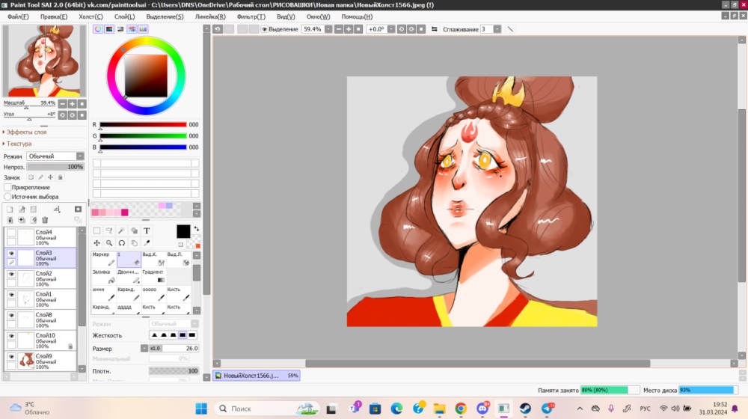
Task: Open the Режим blending mode dropdown
Action: coord(55,156)
